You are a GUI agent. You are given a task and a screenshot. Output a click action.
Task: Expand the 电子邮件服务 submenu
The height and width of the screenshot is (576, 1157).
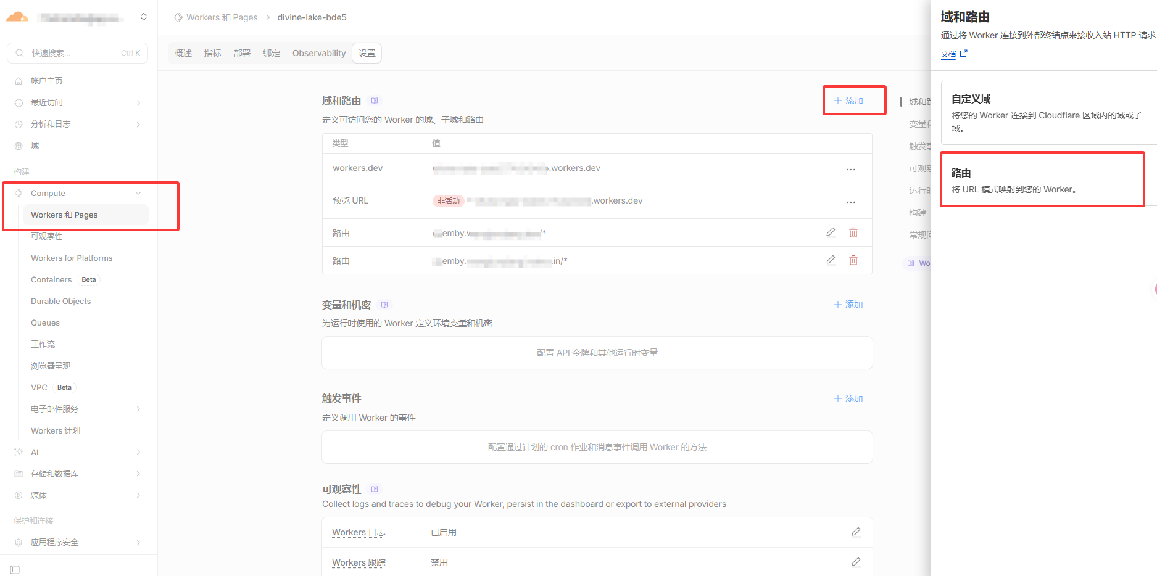click(x=138, y=409)
